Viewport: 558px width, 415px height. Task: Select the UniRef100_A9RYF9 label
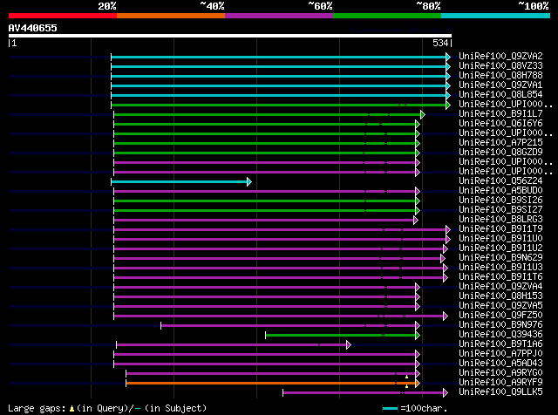point(500,383)
